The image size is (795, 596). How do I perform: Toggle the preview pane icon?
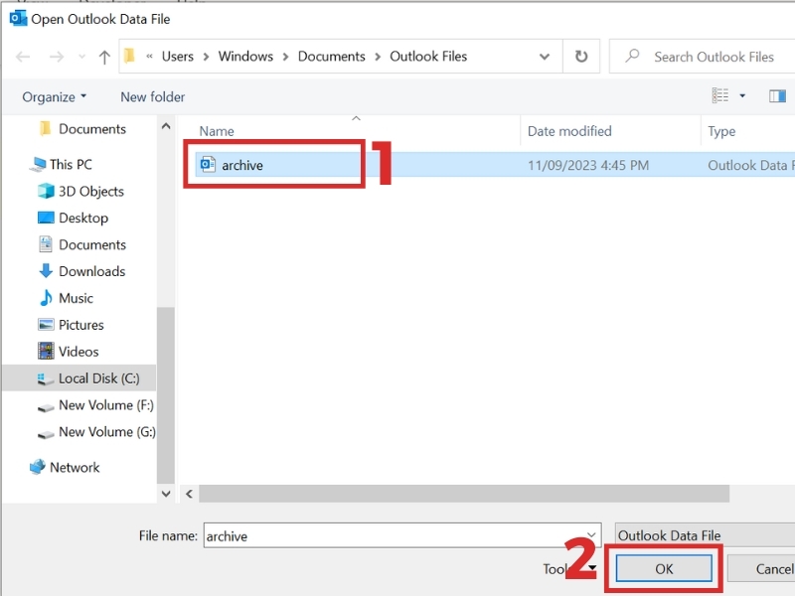click(x=777, y=95)
